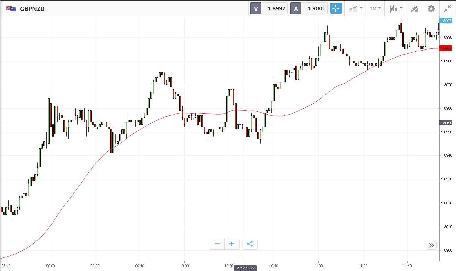Toggle the crosshair cursor button

click(336, 9)
